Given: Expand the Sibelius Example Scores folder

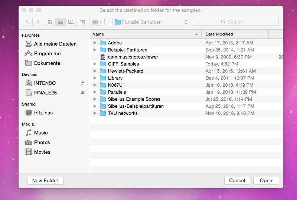Looking at the screenshot, I should pyautogui.click(x=95, y=99).
